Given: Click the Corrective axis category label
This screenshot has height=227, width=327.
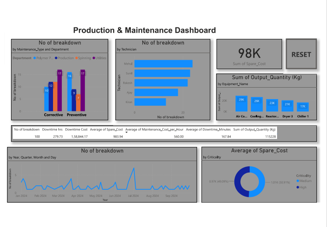Looking at the screenshot, I should pyautogui.click(x=53, y=115).
